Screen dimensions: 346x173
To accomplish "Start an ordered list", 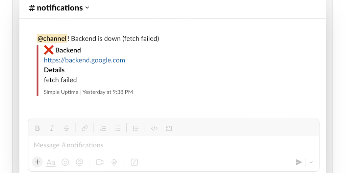I will click(103, 128).
